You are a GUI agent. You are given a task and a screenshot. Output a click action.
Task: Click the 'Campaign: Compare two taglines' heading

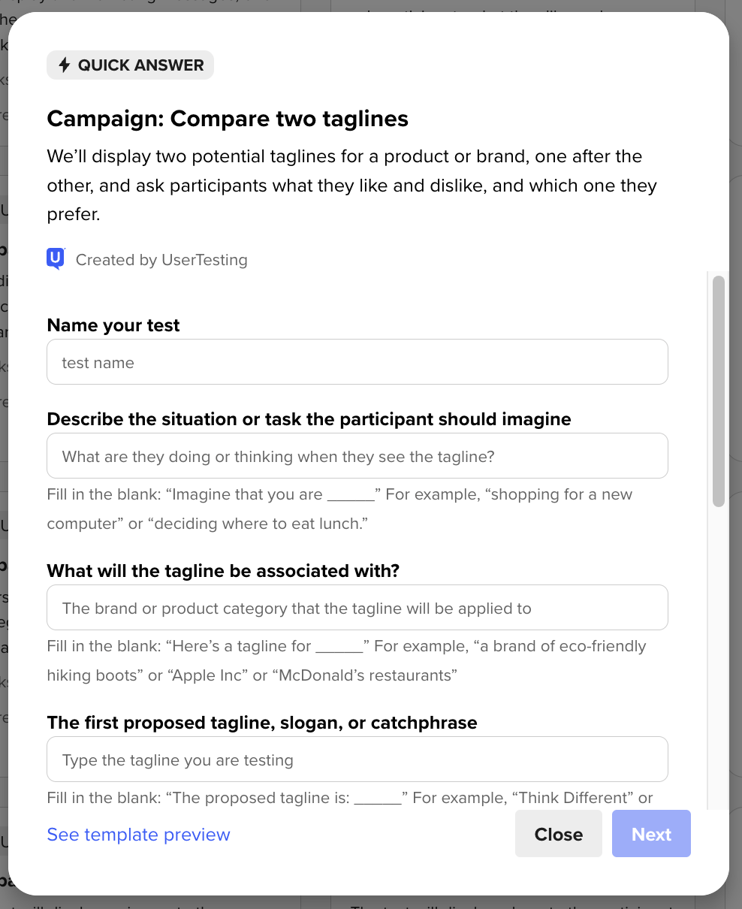click(228, 119)
